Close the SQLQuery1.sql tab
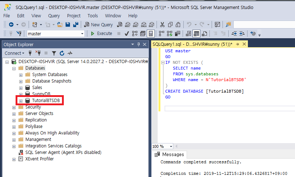Screen dimensions: 295x177 click(x=244, y=44)
